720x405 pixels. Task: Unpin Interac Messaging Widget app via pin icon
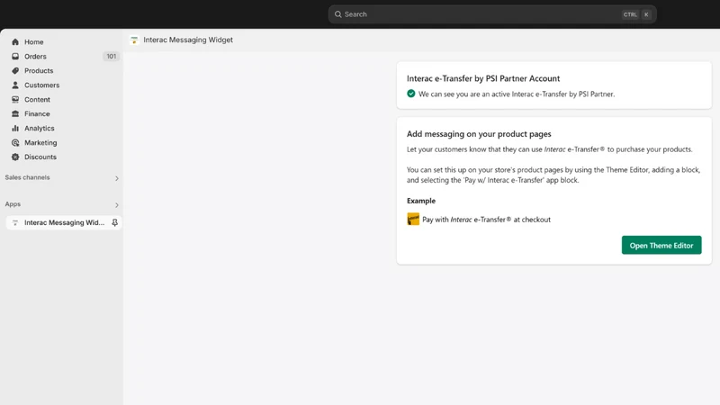tap(115, 222)
